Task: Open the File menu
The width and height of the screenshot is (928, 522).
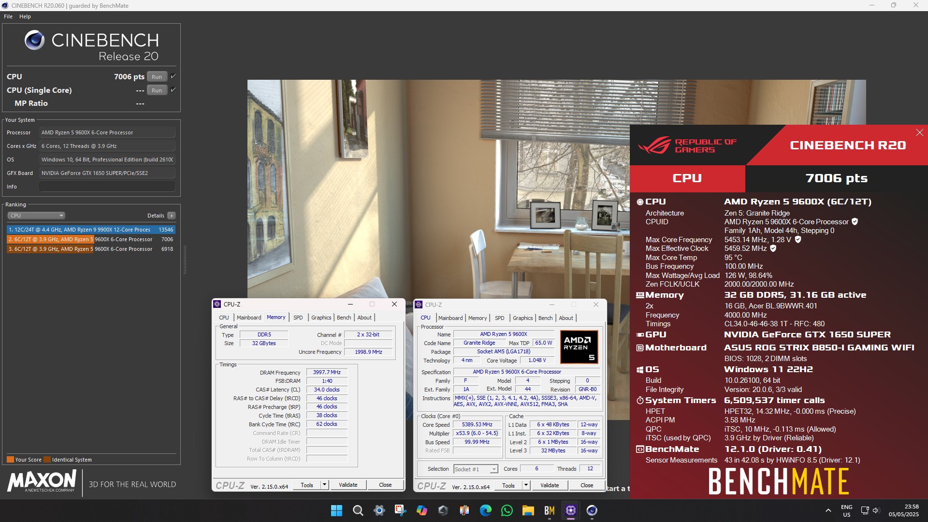Action: click(8, 16)
